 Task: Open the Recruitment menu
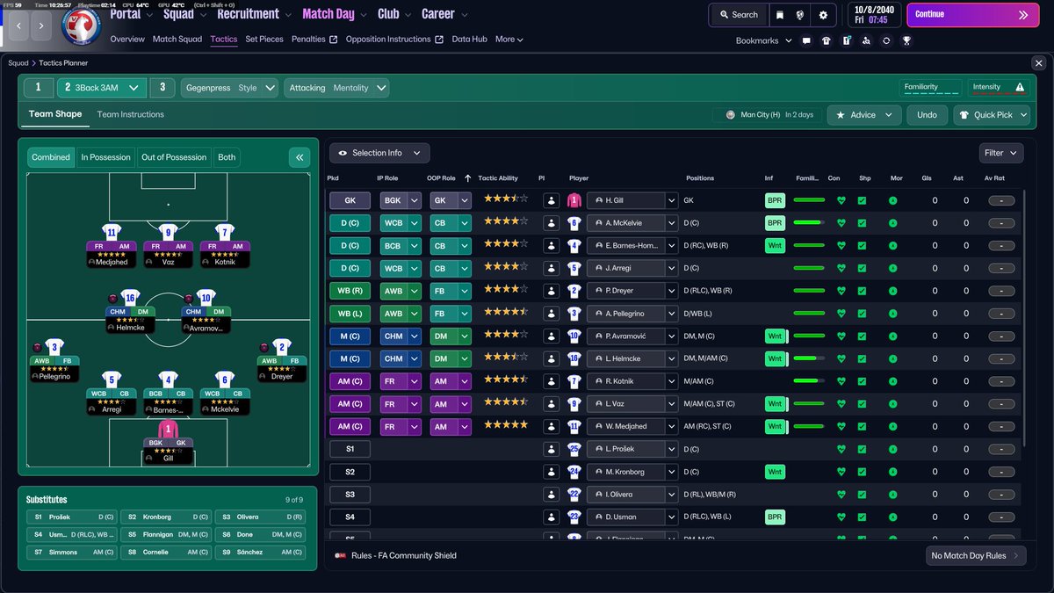254,14
